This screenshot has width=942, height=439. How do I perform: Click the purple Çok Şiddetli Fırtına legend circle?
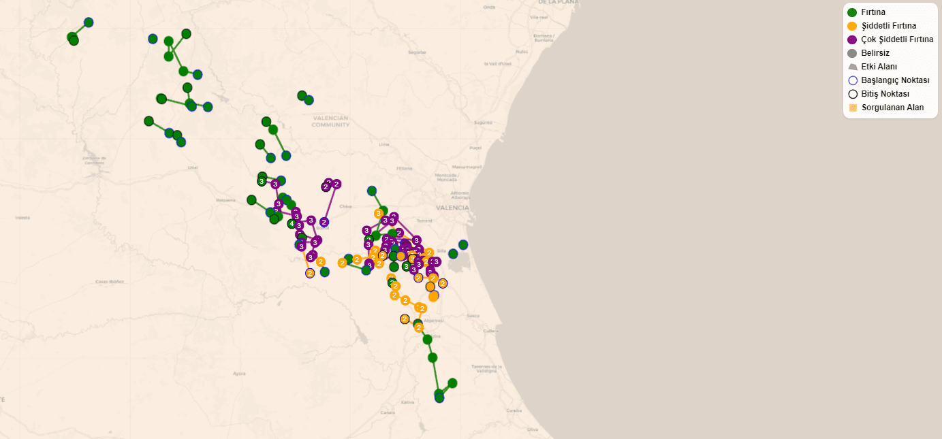tap(852, 39)
